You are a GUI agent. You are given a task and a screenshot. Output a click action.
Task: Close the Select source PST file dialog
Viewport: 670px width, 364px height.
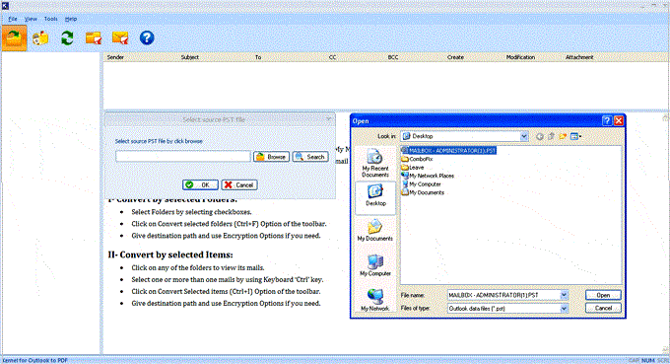pos(328,119)
